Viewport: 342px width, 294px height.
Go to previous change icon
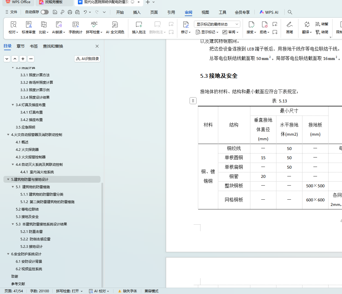click(275, 24)
